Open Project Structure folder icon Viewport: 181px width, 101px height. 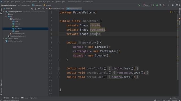173,5
